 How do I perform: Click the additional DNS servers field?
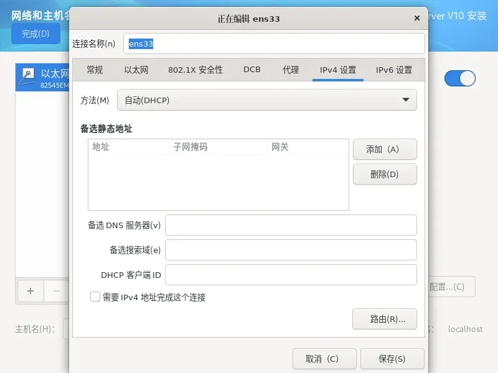click(x=290, y=225)
